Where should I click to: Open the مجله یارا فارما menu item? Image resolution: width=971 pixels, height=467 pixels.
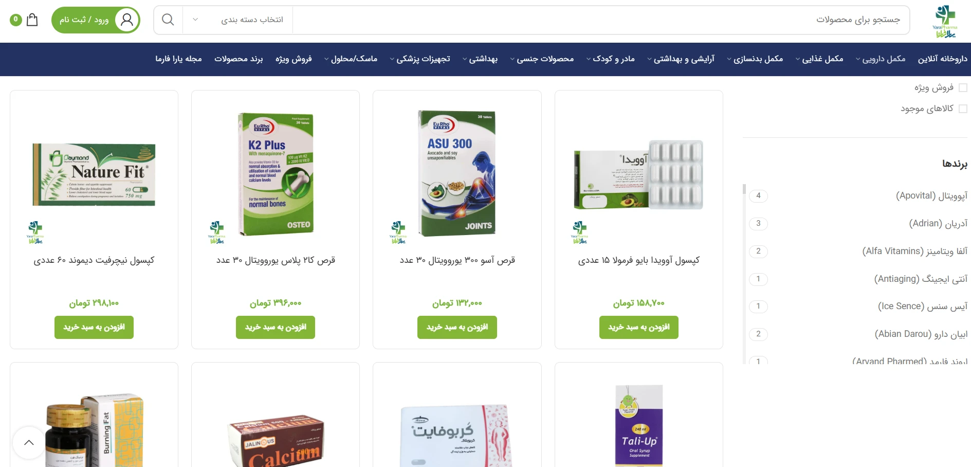click(178, 59)
